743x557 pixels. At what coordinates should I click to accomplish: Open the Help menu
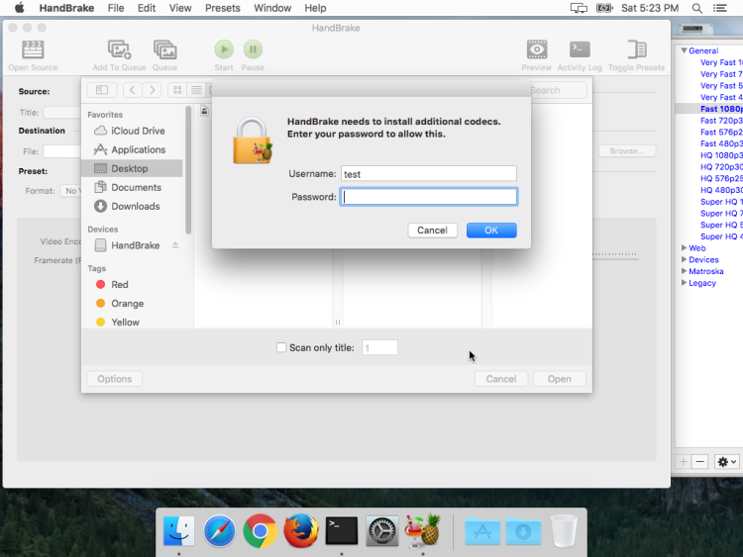(315, 8)
